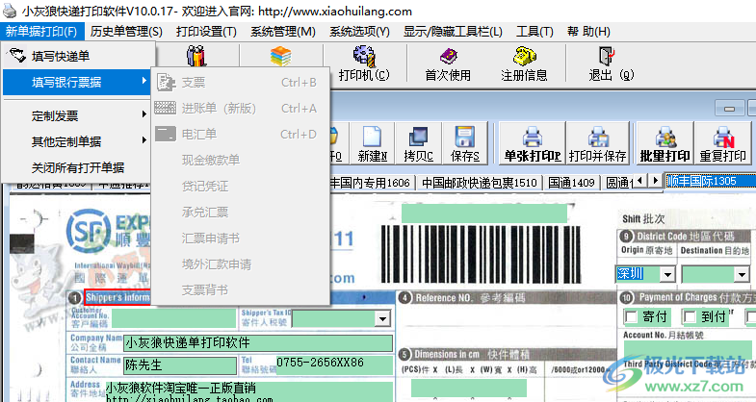
Task: Open the 系统选项(Y) menu
Action: click(359, 32)
